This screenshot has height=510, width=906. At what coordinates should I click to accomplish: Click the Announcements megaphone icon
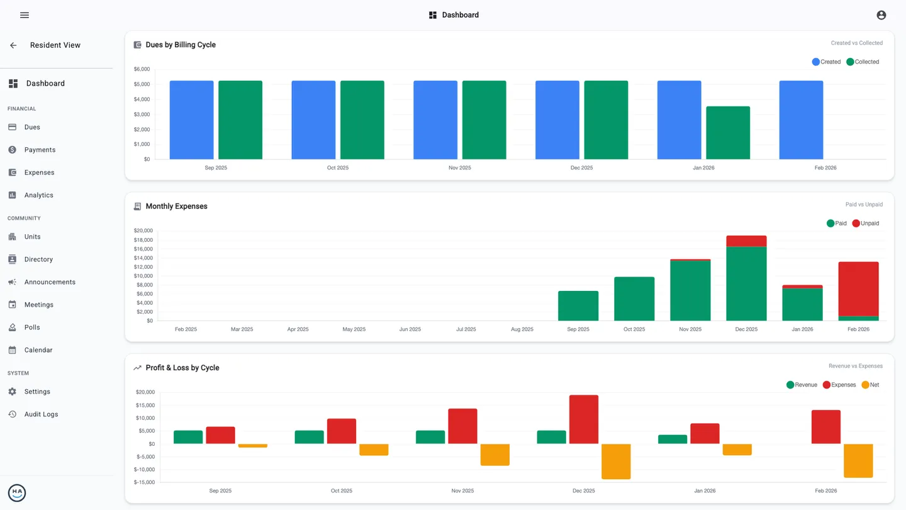tap(12, 282)
